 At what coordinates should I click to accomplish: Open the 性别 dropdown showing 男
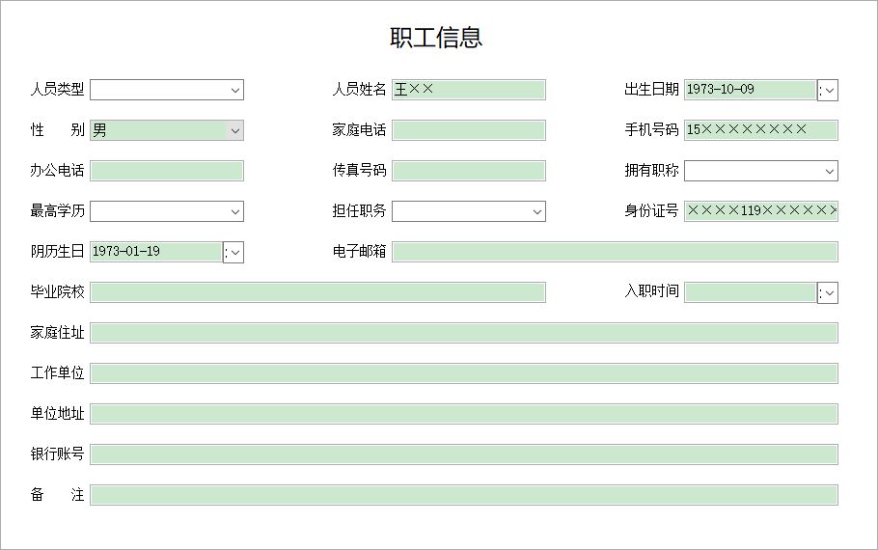(x=235, y=131)
